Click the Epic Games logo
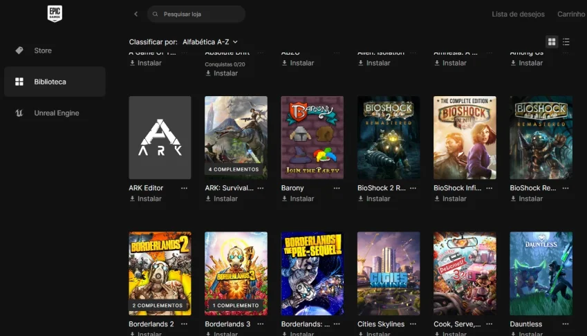 click(x=55, y=14)
